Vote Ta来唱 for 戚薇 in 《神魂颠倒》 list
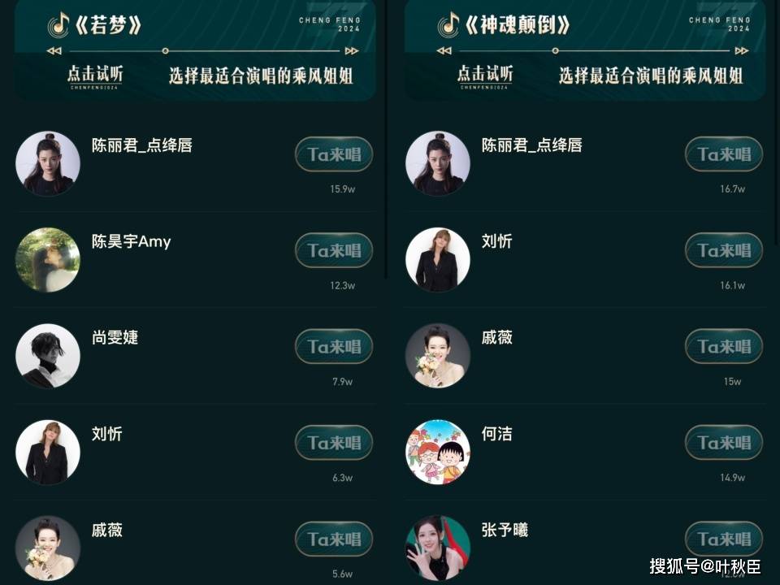This screenshot has width=780, height=585. [724, 346]
